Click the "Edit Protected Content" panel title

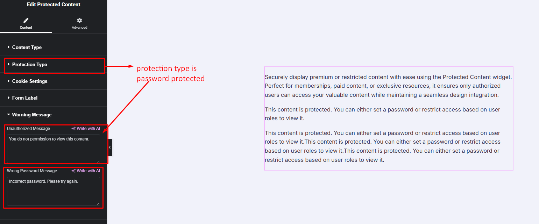[54, 5]
